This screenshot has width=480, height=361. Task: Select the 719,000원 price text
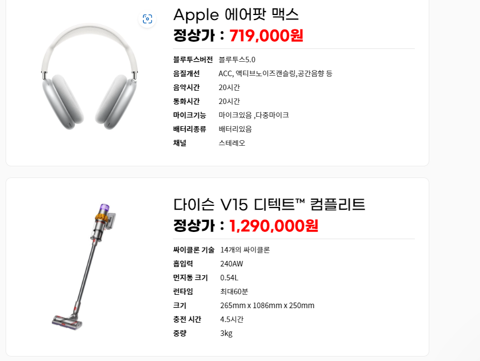(266, 36)
